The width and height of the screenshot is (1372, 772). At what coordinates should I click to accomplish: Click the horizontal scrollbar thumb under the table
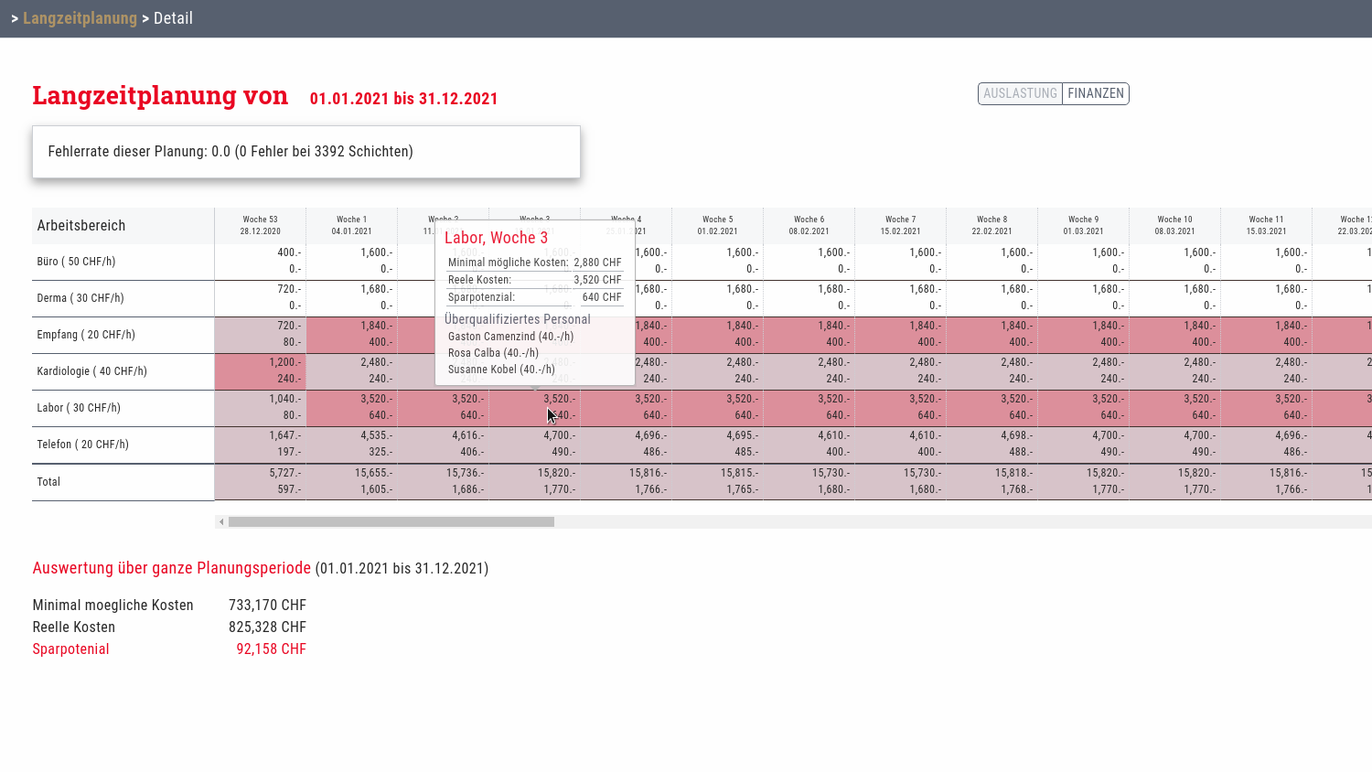point(391,522)
